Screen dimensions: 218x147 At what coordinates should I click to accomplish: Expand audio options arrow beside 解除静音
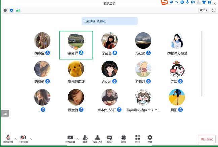tap(16, 138)
